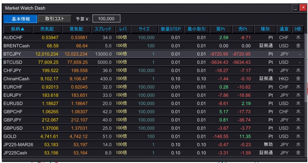308x163 pixels.
Task: Close the Market Watch Dash window
Action: tap(303, 8)
